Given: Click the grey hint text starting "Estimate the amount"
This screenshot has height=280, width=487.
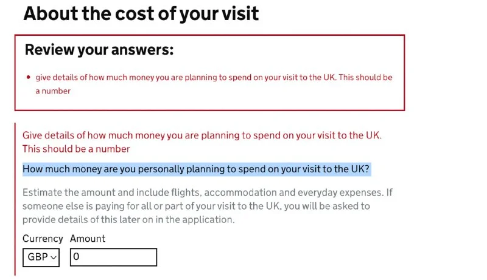Looking at the screenshot, I should coord(207,193).
